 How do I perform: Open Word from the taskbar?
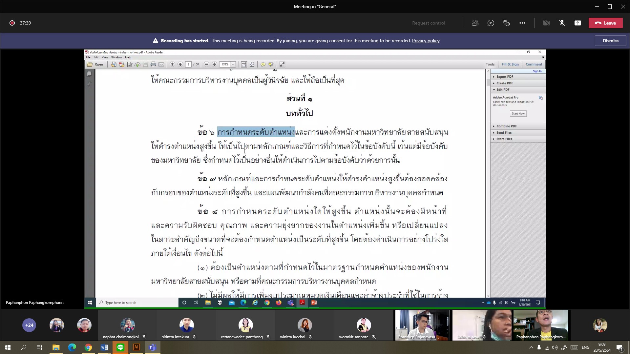104,347
